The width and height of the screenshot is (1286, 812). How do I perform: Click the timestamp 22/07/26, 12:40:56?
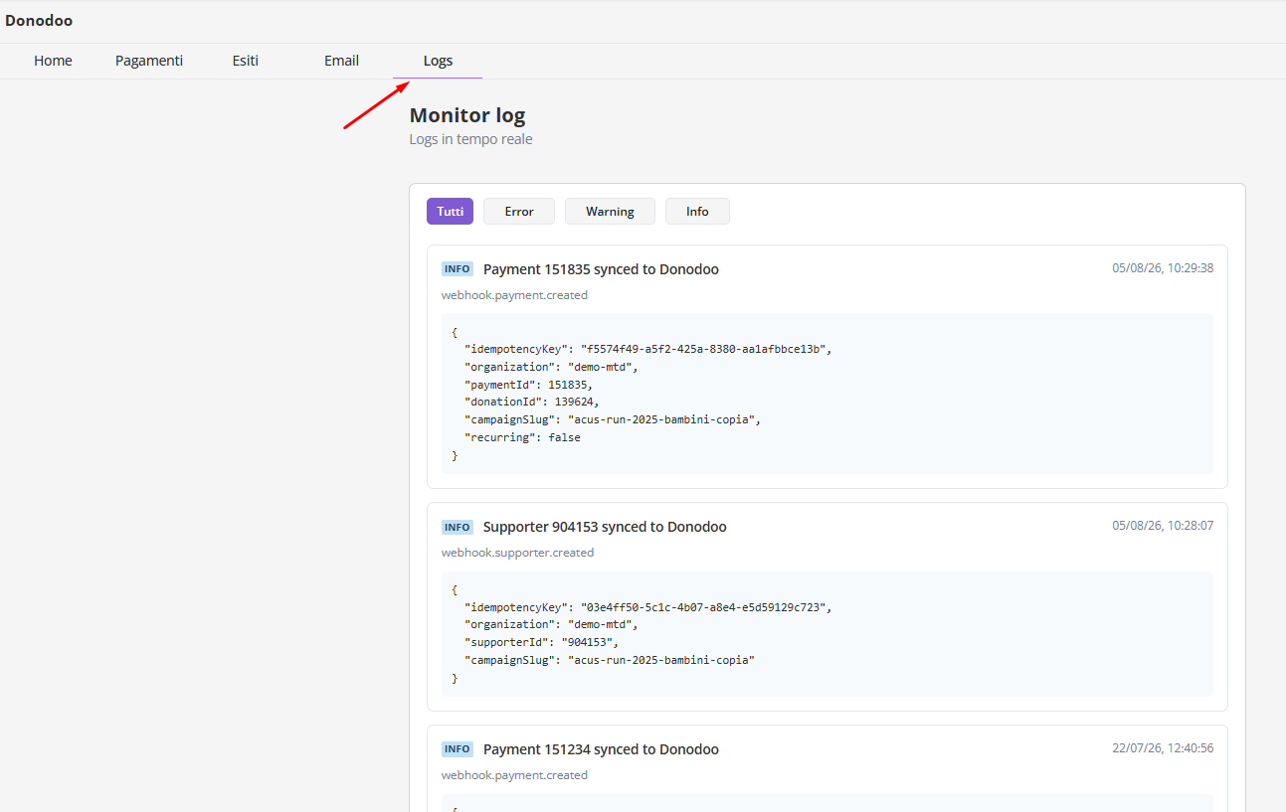pyautogui.click(x=1163, y=748)
